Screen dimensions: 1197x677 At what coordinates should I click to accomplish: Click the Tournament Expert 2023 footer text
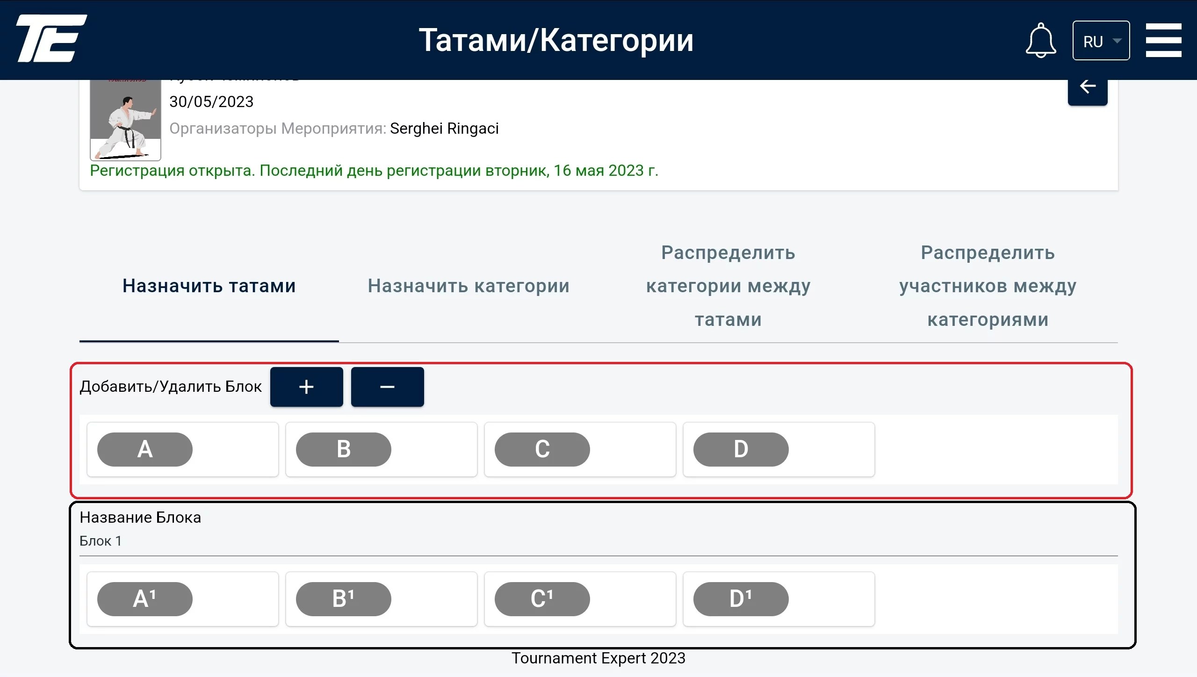(598, 658)
